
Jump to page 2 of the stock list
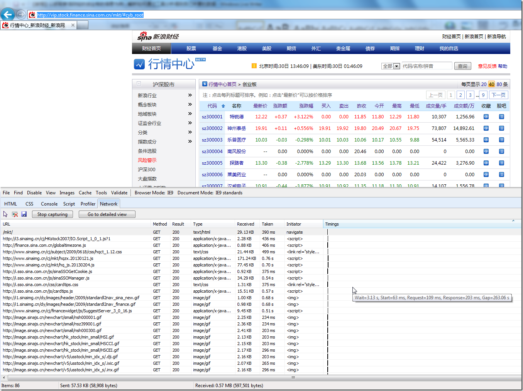[x=460, y=95]
